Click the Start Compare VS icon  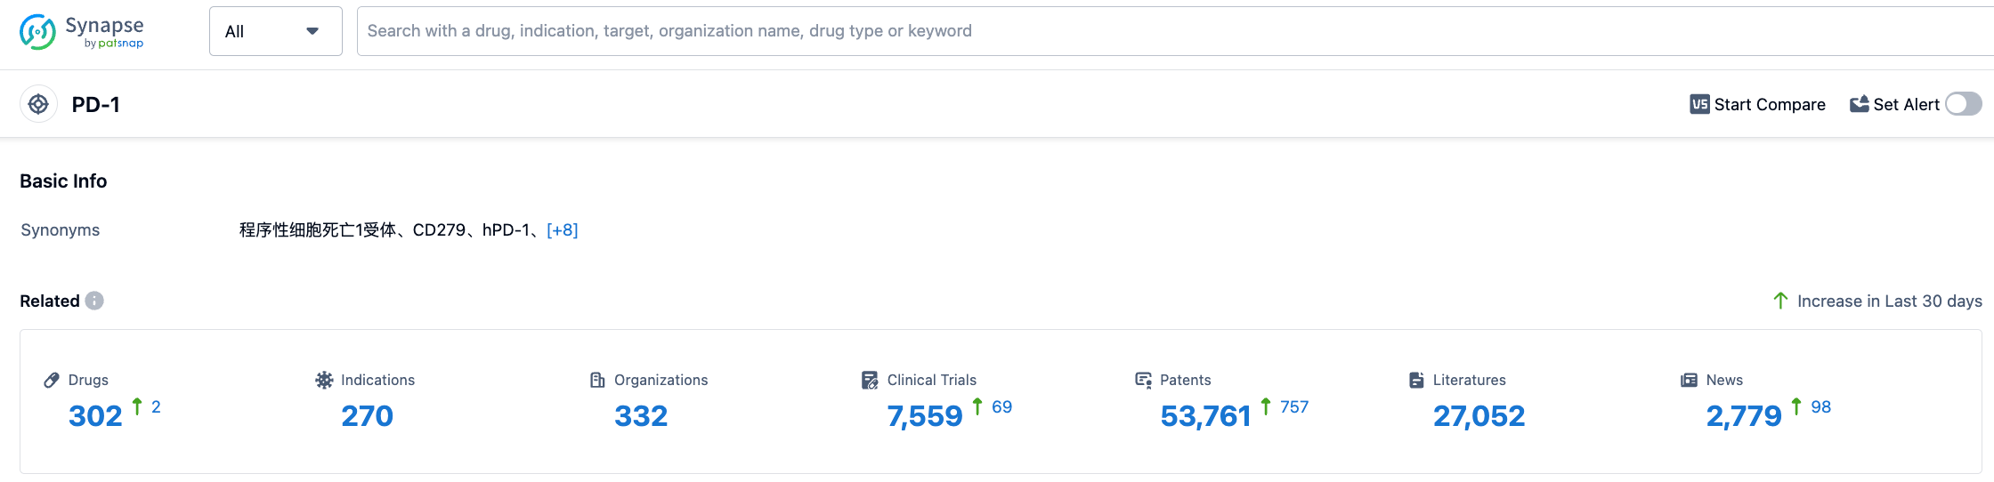click(1699, 105)
